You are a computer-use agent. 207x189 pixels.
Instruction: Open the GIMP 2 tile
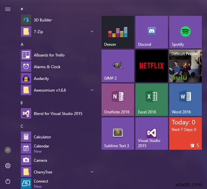pyautogui.click(x=118, y=66)
